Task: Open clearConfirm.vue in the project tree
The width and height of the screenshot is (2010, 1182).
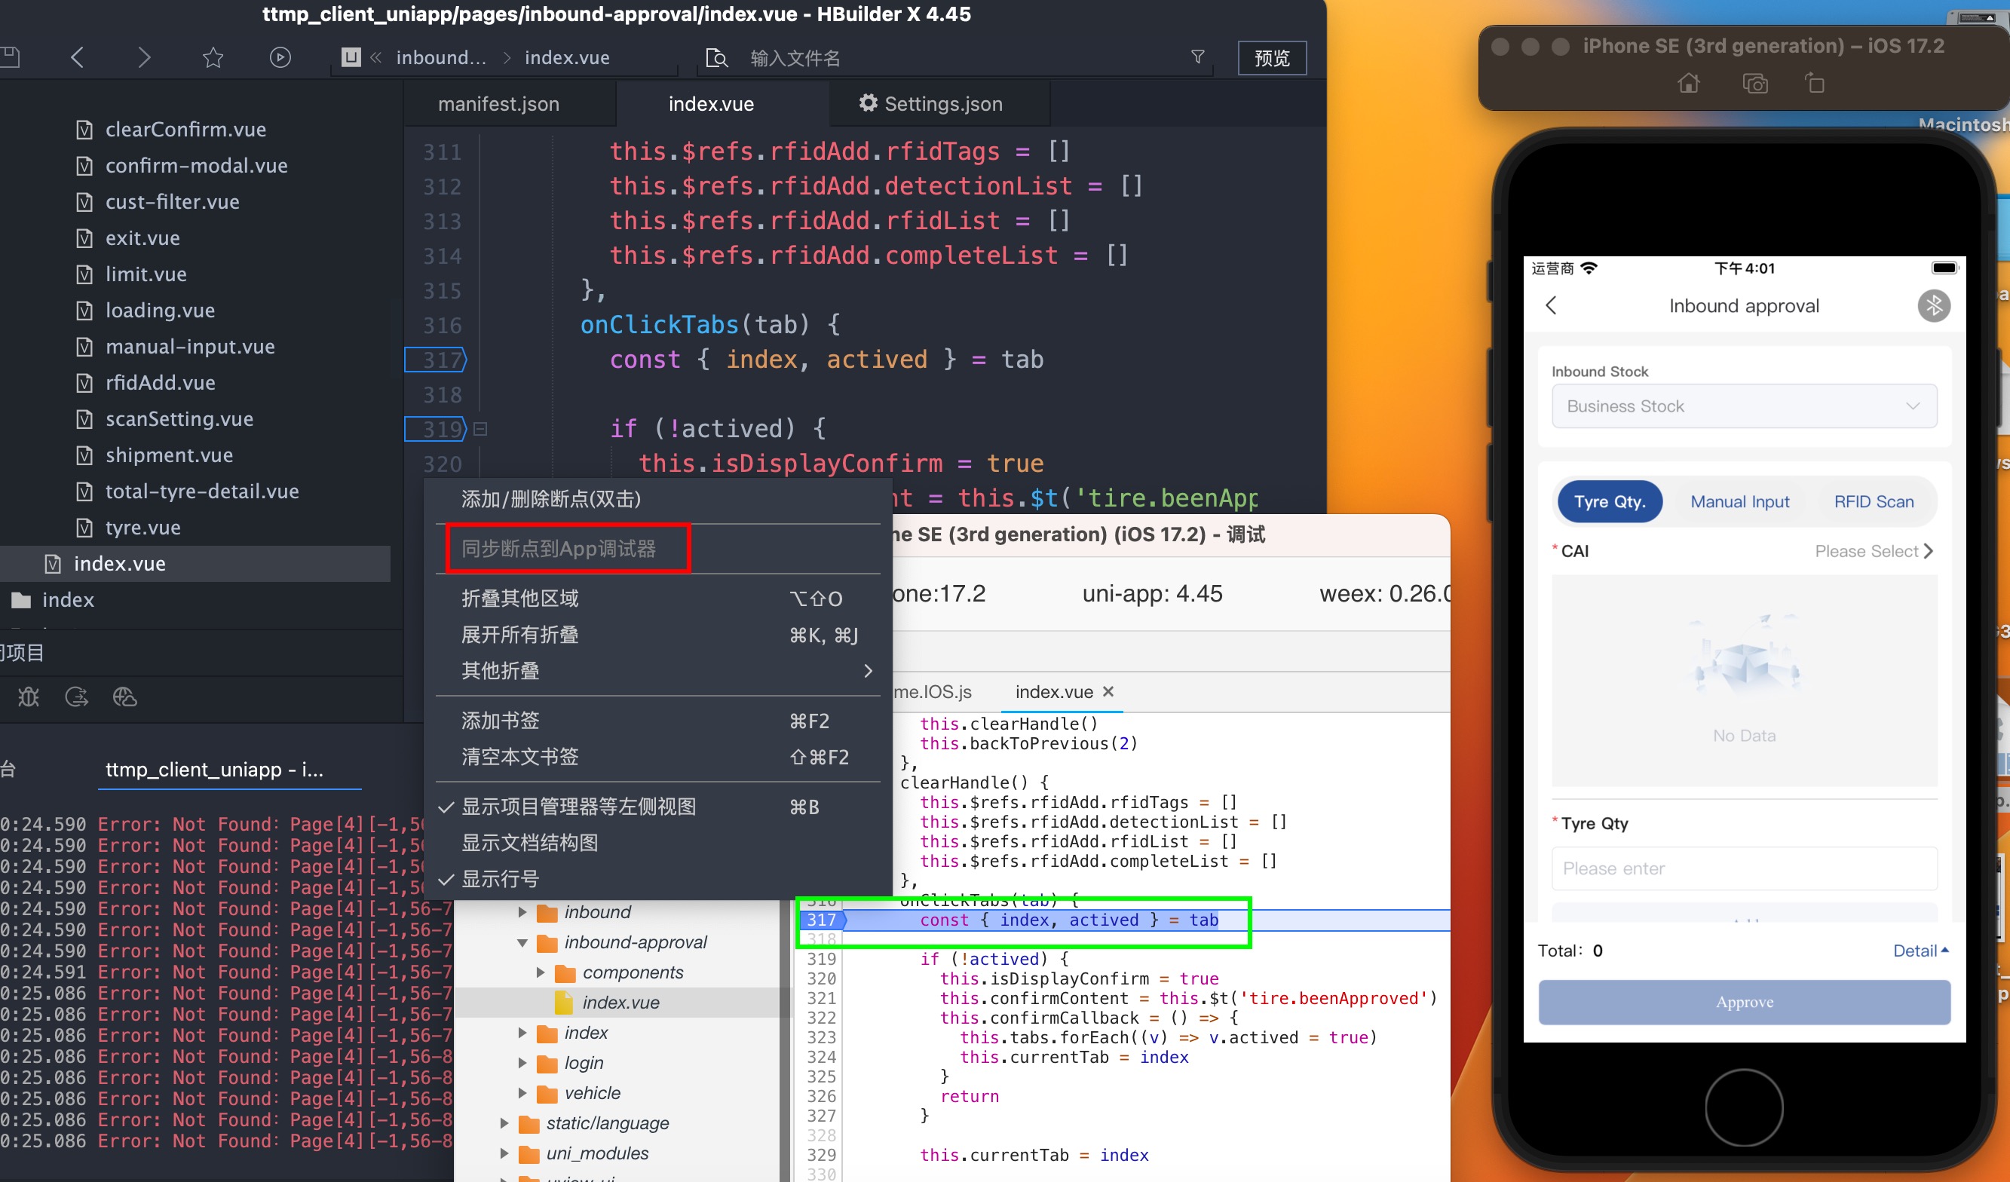Action: [185, 129]
